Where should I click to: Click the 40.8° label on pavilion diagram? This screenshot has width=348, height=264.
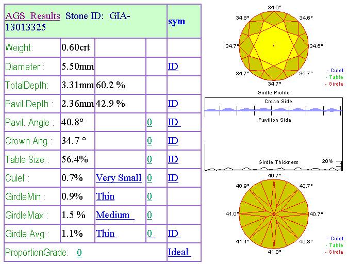306,241
